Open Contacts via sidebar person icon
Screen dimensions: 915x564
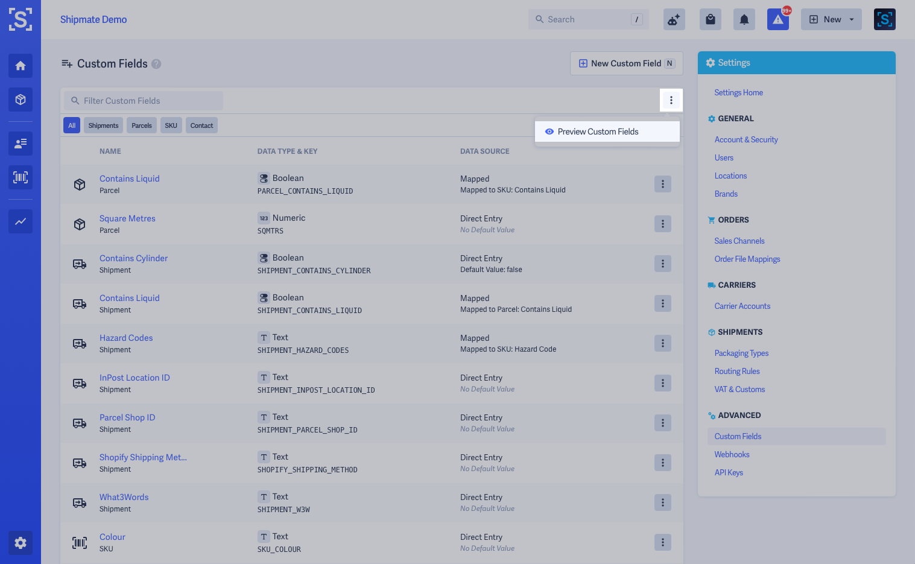coord(21,144)
